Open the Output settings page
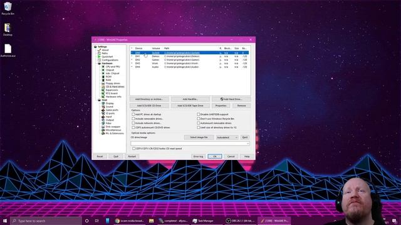Viewport: 401px width, 225px height. (x=110, y=120)
